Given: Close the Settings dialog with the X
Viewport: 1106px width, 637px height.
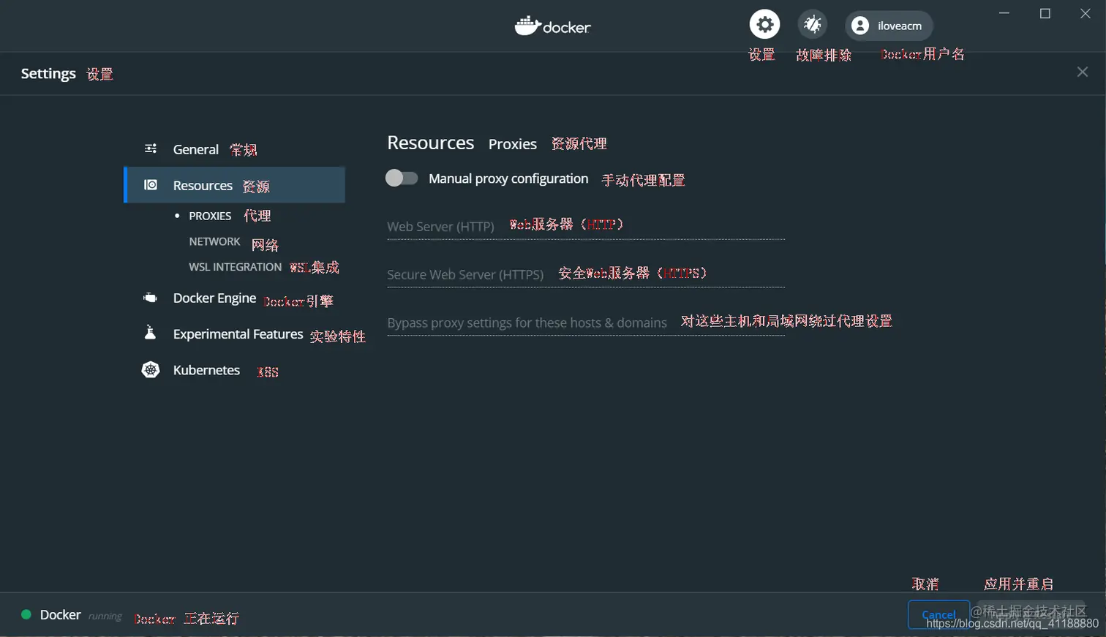Looking at the screenshot, I should coord(1083,72).
